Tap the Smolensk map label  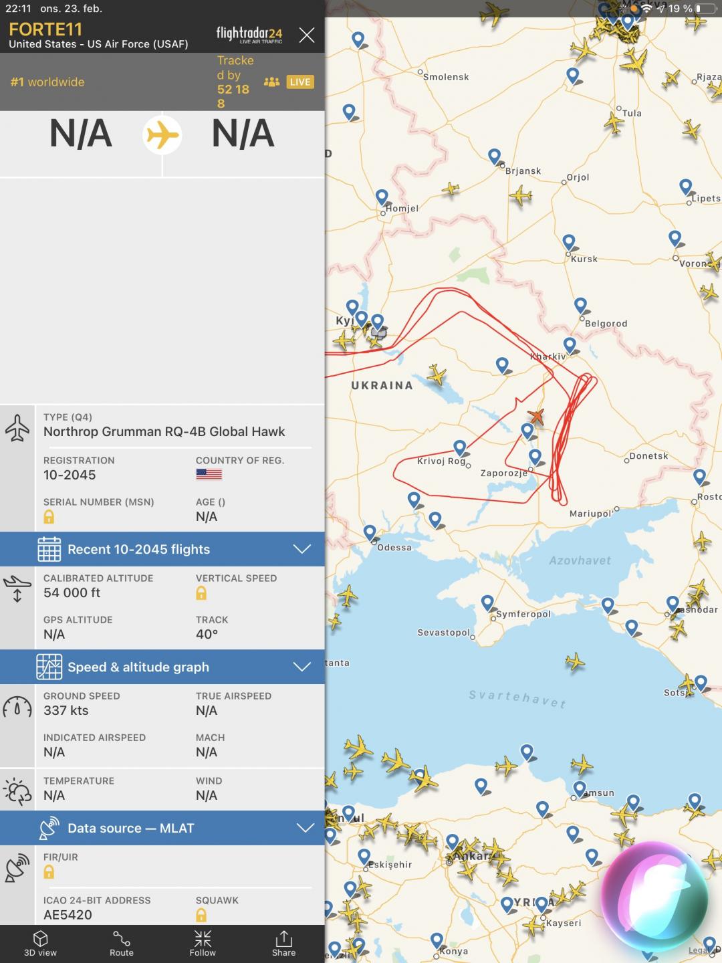point(446,77)
